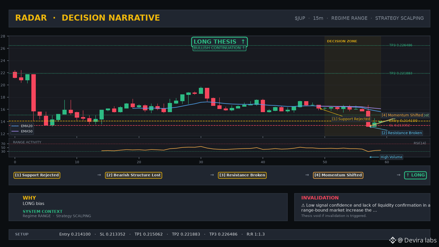The width and height of the screenshot is (439, 247).
Task: Click the arrow after Resistance Broken step
Action: tap(307, 175)
